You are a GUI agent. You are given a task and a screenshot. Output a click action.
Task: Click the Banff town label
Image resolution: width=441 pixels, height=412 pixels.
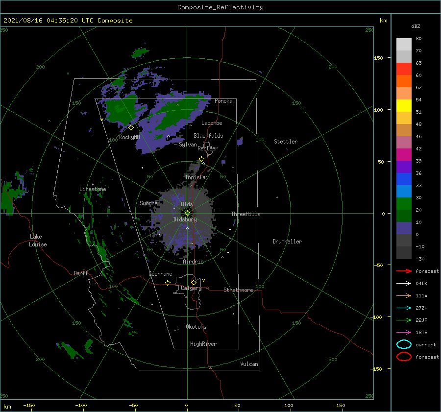(x=81, y=273)
